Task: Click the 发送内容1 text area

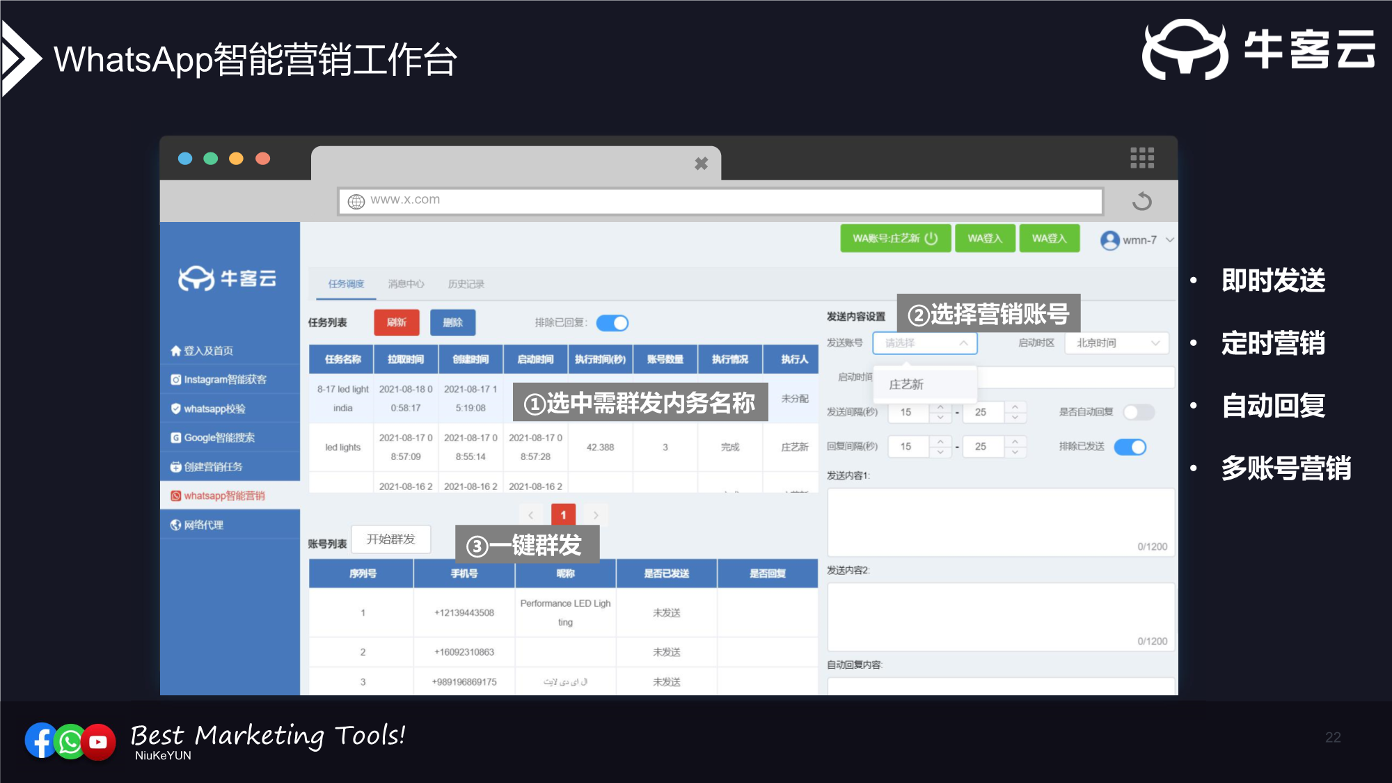Action: [1001, 522]
